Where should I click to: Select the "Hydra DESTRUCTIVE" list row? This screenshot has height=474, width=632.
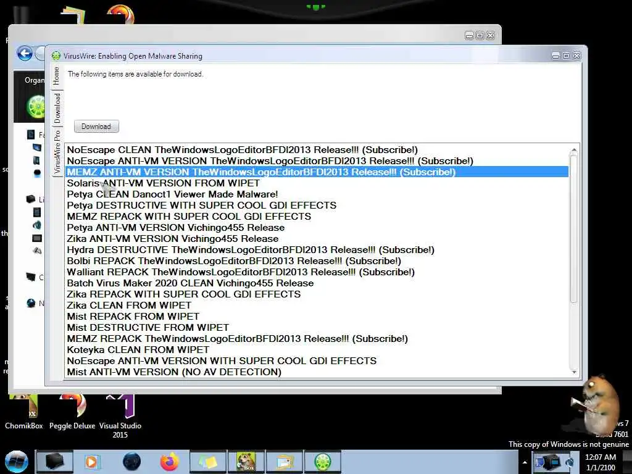317,250
